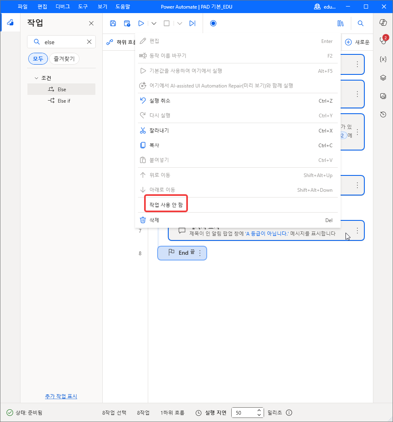Open the Variables {x} panel

coord(383,59)
